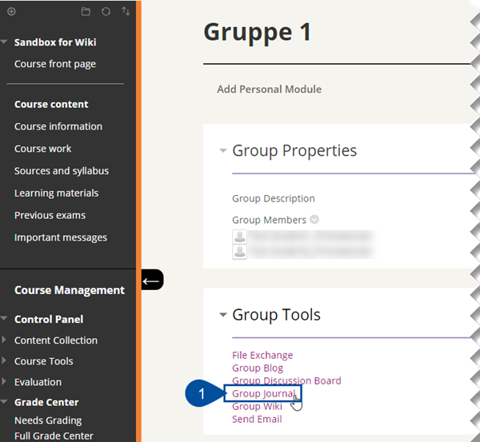Open Needs Grading under Grade Center

click(x=48, y=420)
